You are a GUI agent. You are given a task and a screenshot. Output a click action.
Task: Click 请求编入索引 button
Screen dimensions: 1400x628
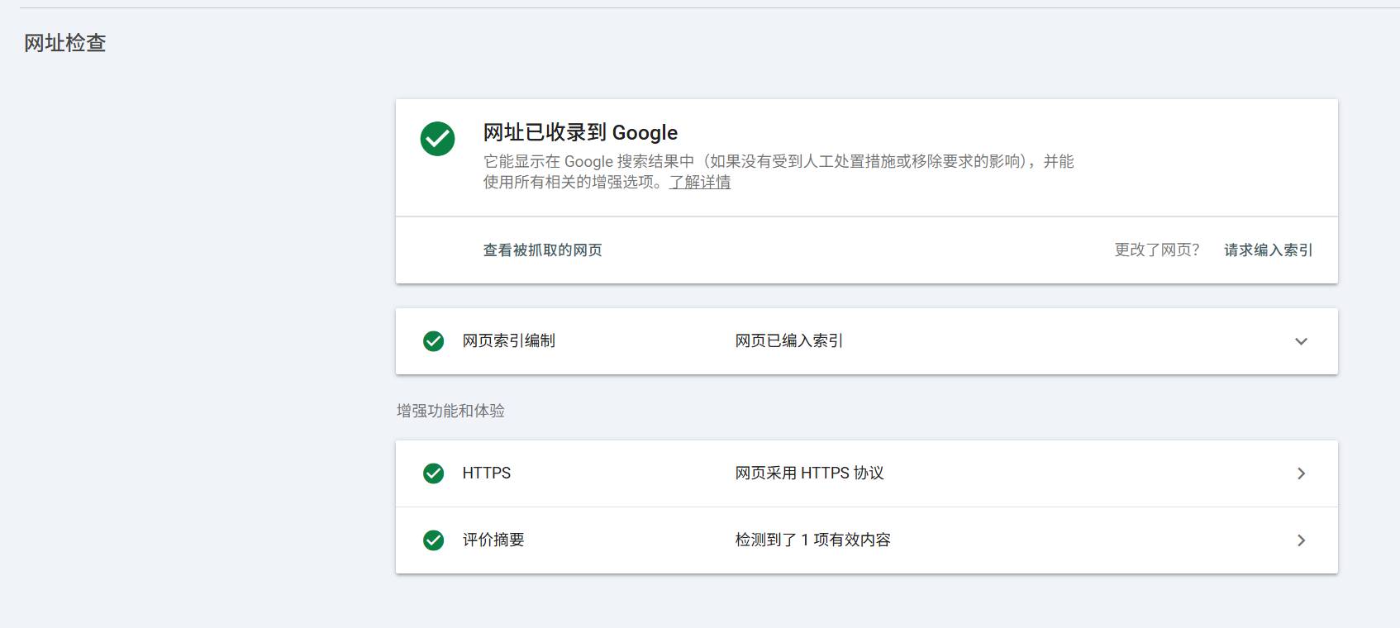pos(1268,250)
